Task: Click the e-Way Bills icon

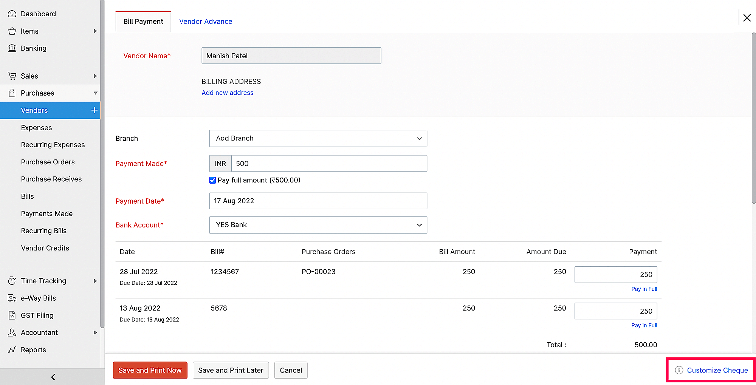Action: (x=12, y=298)
